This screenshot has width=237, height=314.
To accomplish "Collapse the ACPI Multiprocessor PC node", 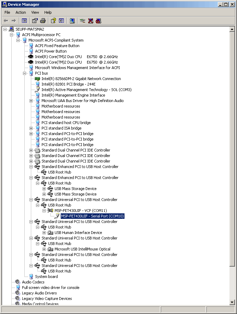I will tap(11, 35).
